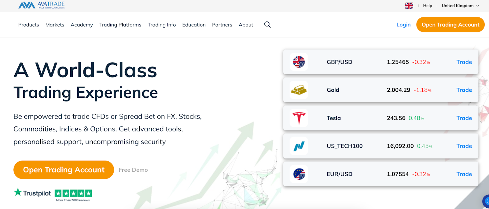This screenshot has height=209, width=489.
Task: Click the Trustpilot five-star rating
Action: (x=73, y=193)
